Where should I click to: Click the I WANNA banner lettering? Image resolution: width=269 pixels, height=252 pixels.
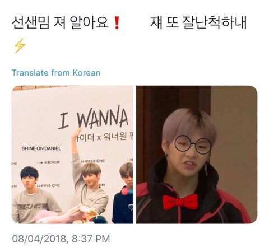94,118
